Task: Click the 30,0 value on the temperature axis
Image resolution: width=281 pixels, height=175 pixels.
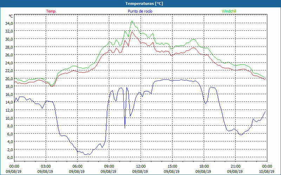Action: point(9,39)
